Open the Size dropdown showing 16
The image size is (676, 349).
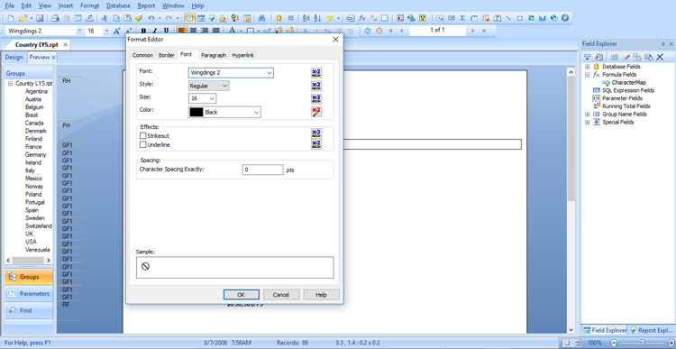[202, 99]
